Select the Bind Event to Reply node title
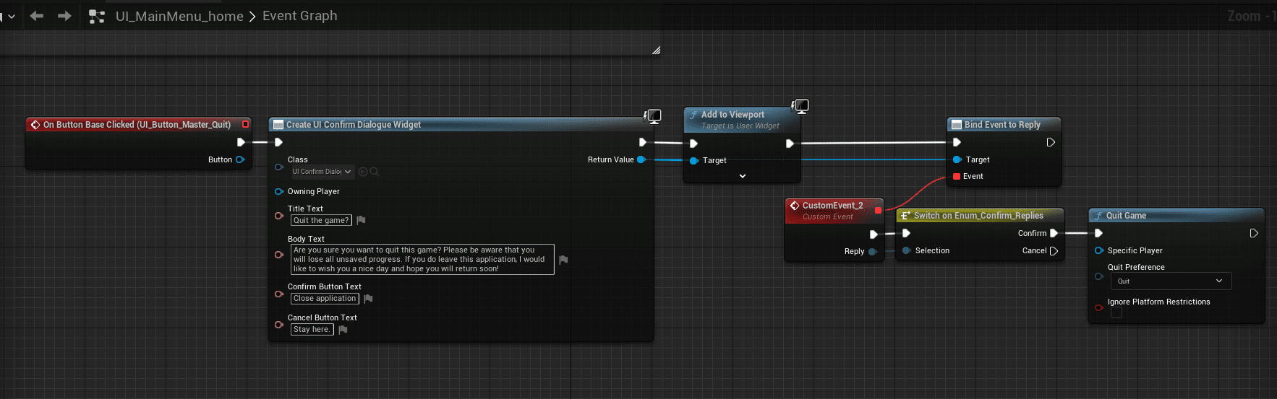 coord(1002,125)
